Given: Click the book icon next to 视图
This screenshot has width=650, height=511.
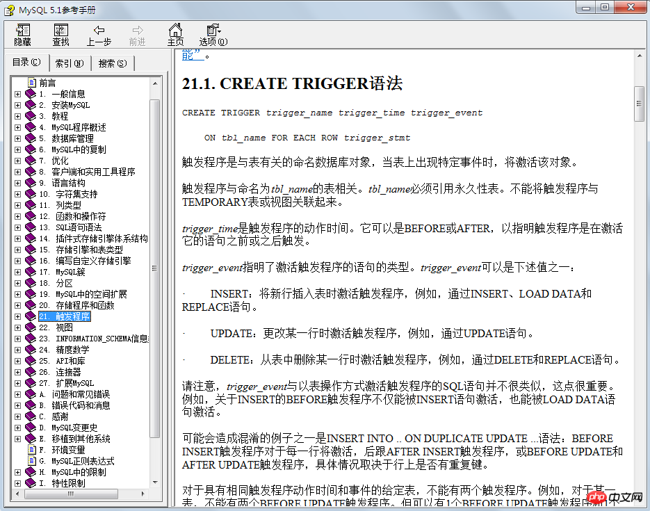Looking at the screenshot, I should point(31,328).
